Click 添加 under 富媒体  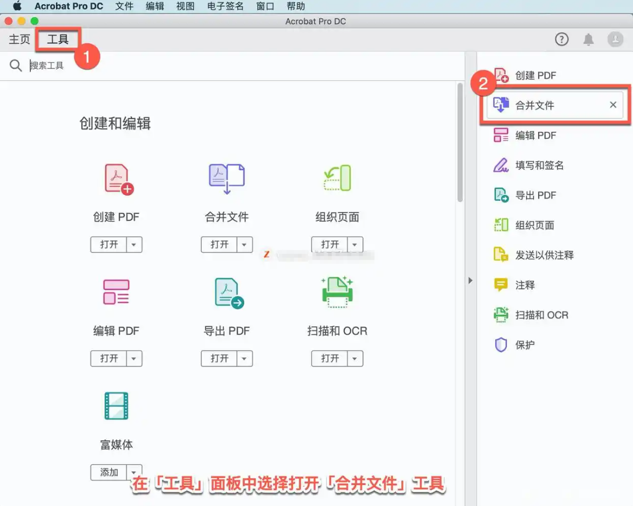[x=110, y=472]
